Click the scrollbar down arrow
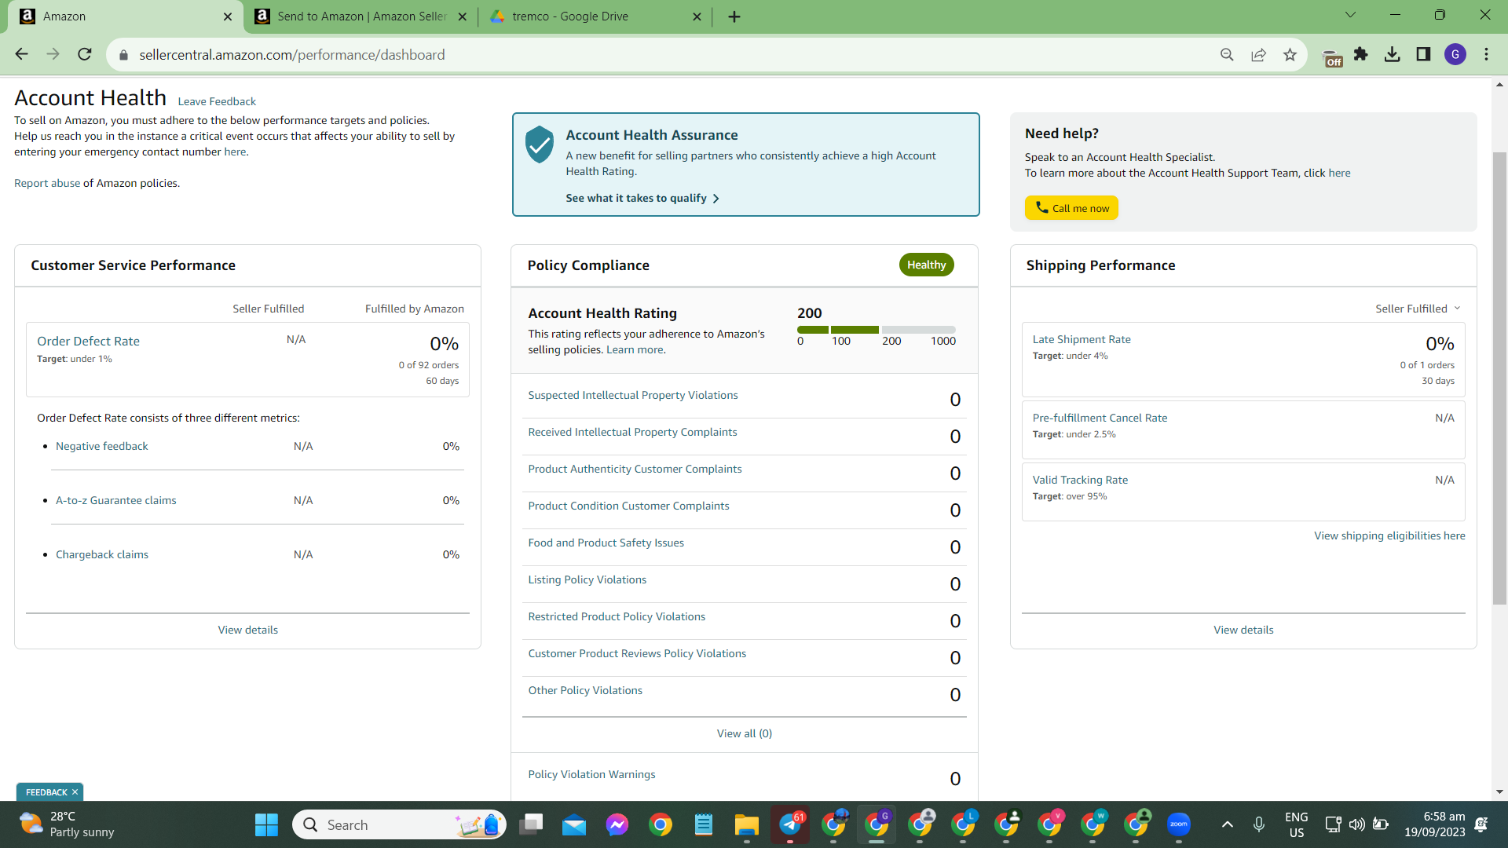Viewport: 1508px width, 848px height. 1499,791
